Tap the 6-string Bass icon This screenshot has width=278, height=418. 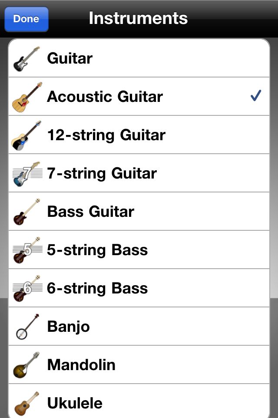(x=27, y=288)
